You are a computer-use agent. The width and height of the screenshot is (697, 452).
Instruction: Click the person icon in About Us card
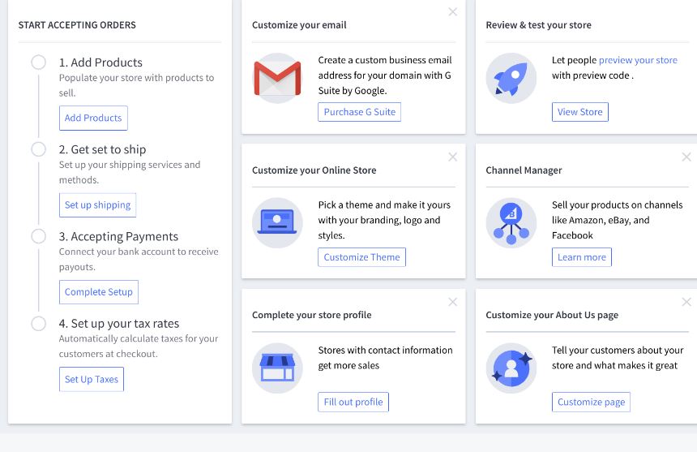click(x=511, y=368)
